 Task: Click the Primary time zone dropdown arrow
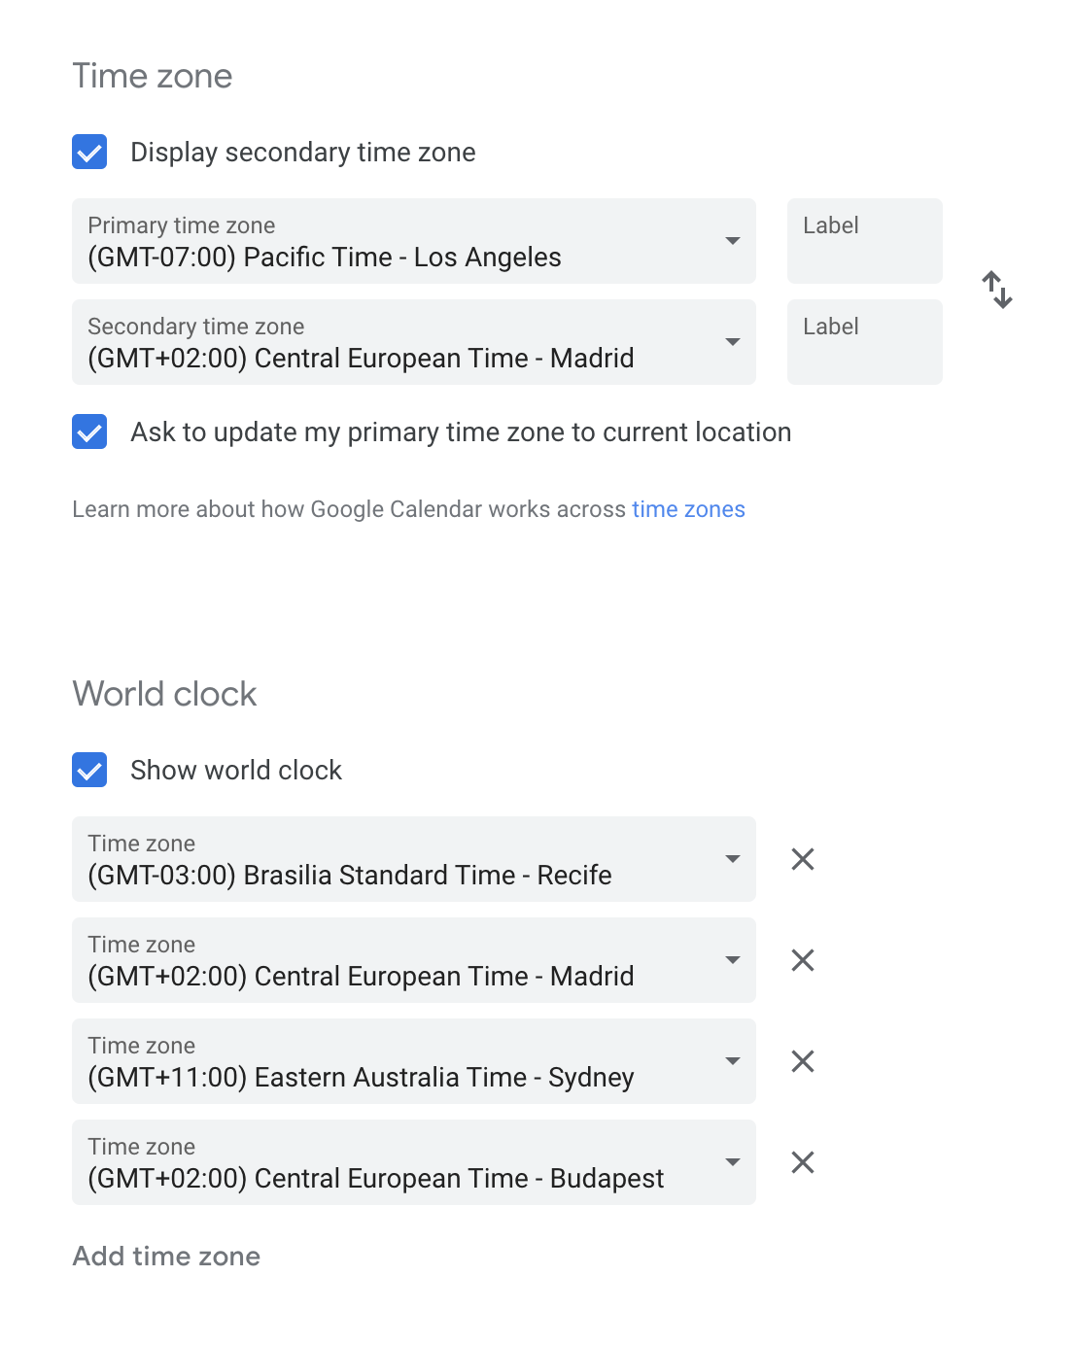733,241
